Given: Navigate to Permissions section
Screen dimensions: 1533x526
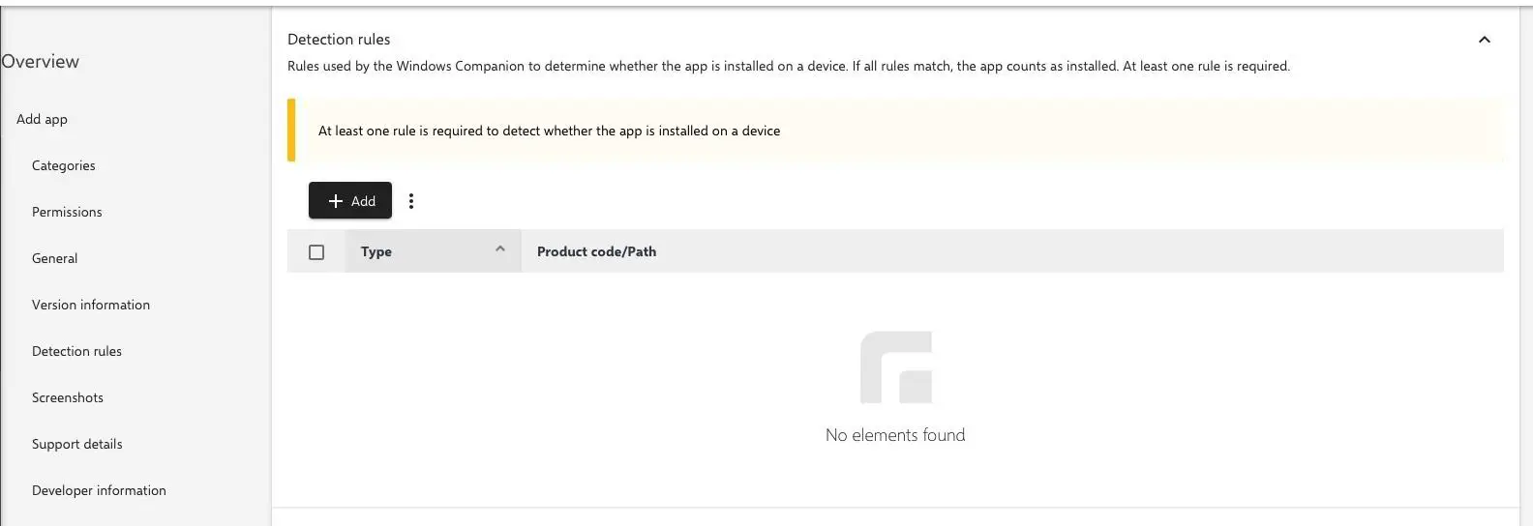Looking at the screenshot, I should [67, 213].
